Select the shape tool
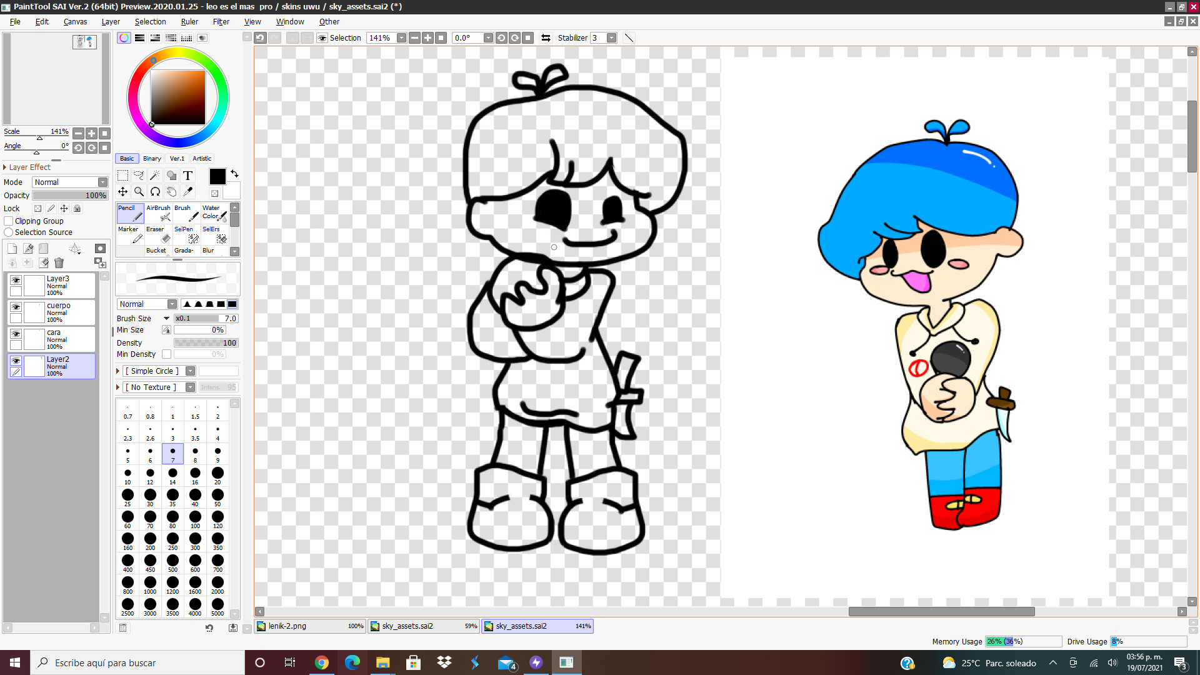 point(171,176)
